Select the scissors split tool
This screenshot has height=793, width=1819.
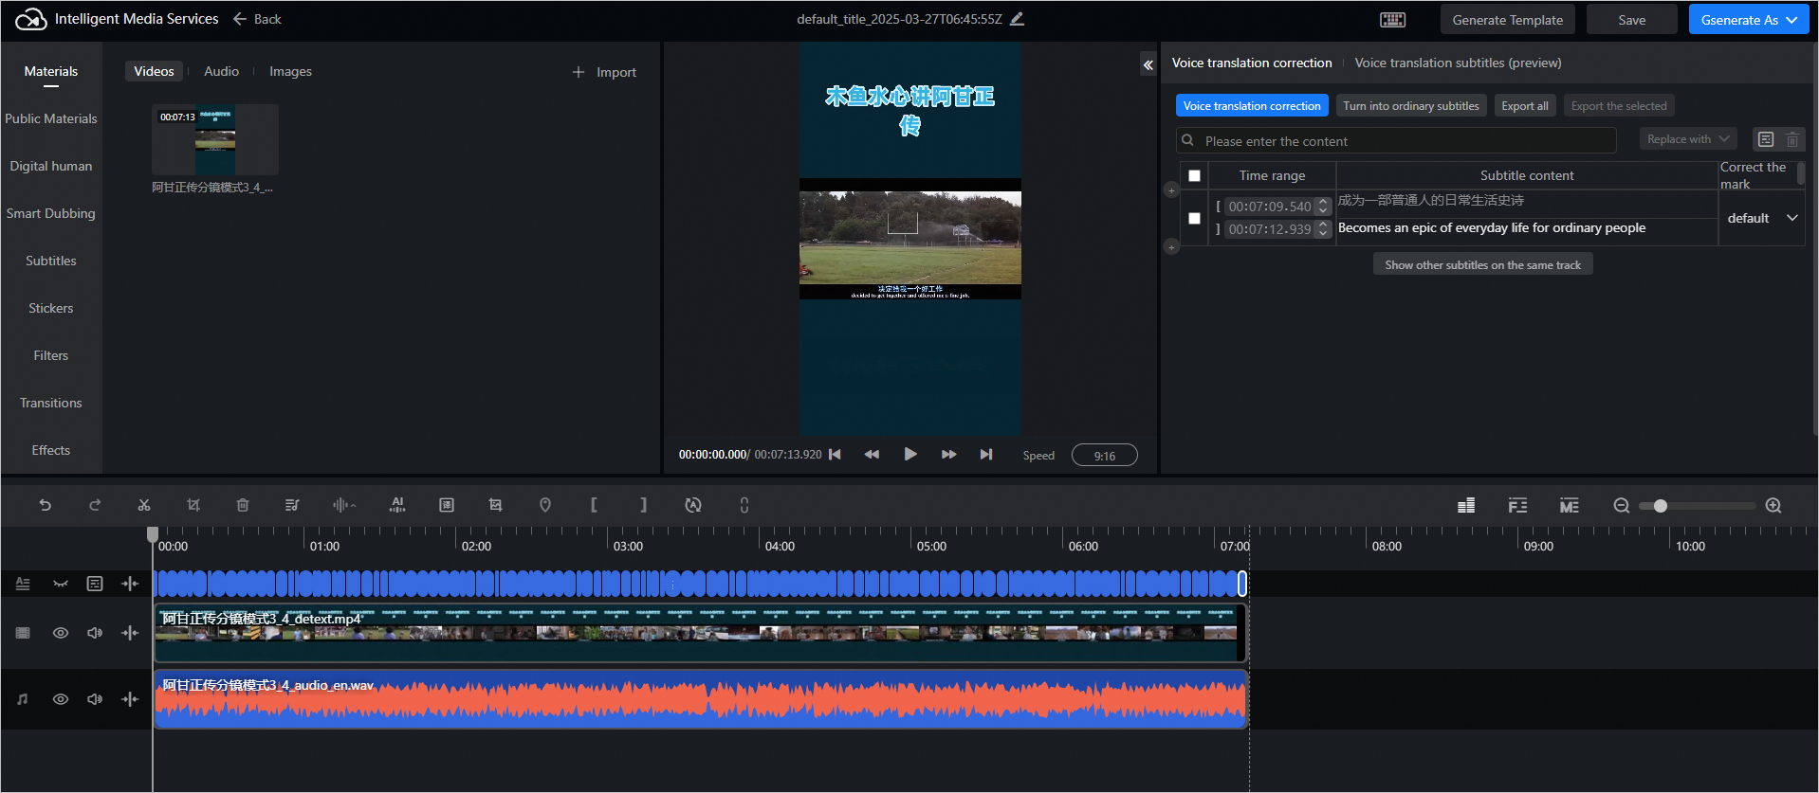coord(144,505)
